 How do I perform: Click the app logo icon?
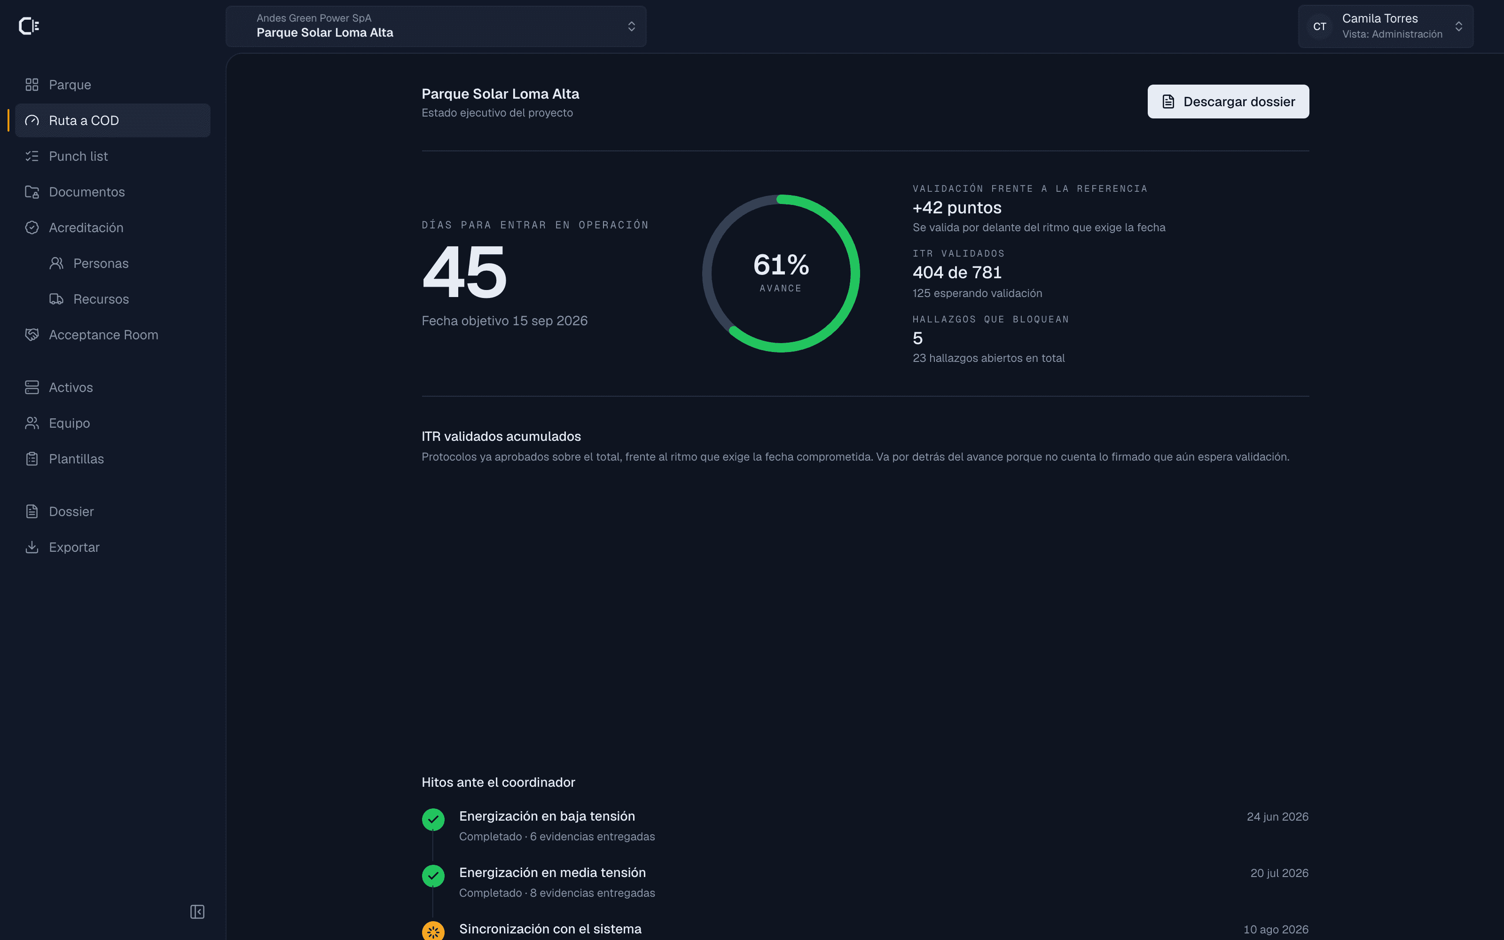point(29,26)
